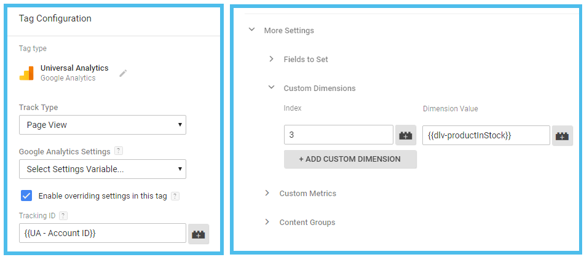This screenshot has width=584, height=257.
Task: Click into the Tracking ID input field
Action: click(102, 234)
